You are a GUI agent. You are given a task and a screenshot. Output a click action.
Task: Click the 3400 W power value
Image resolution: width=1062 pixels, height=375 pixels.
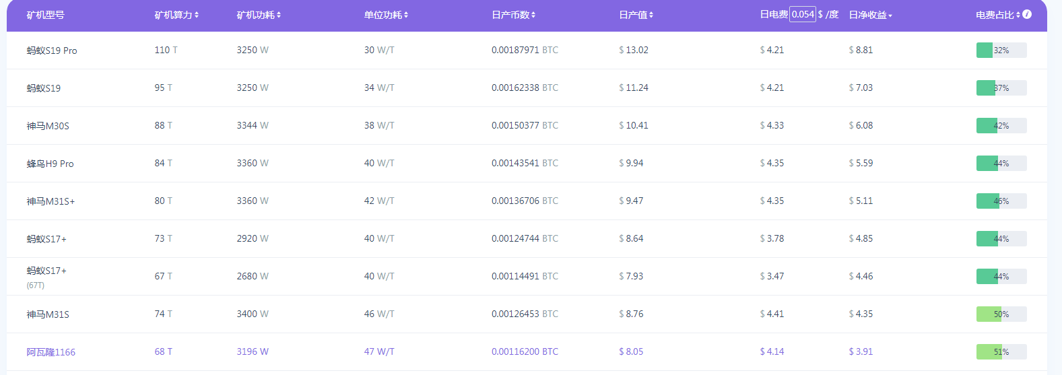(x=253, y=314)
